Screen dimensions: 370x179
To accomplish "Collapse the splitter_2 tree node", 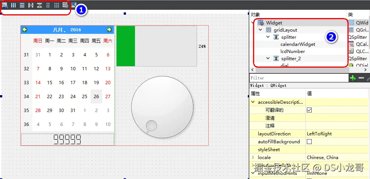I will point(268,59).
